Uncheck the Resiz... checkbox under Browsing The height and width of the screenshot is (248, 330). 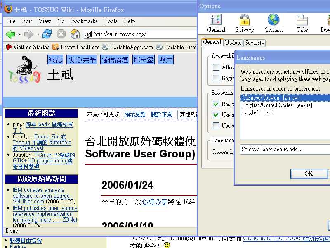216,104
